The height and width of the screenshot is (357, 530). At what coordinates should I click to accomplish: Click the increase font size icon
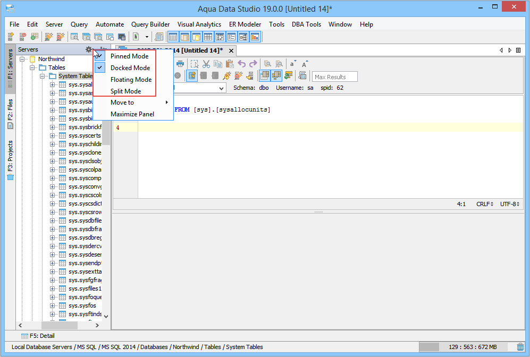pyautogui.click(x=304, y=64)
